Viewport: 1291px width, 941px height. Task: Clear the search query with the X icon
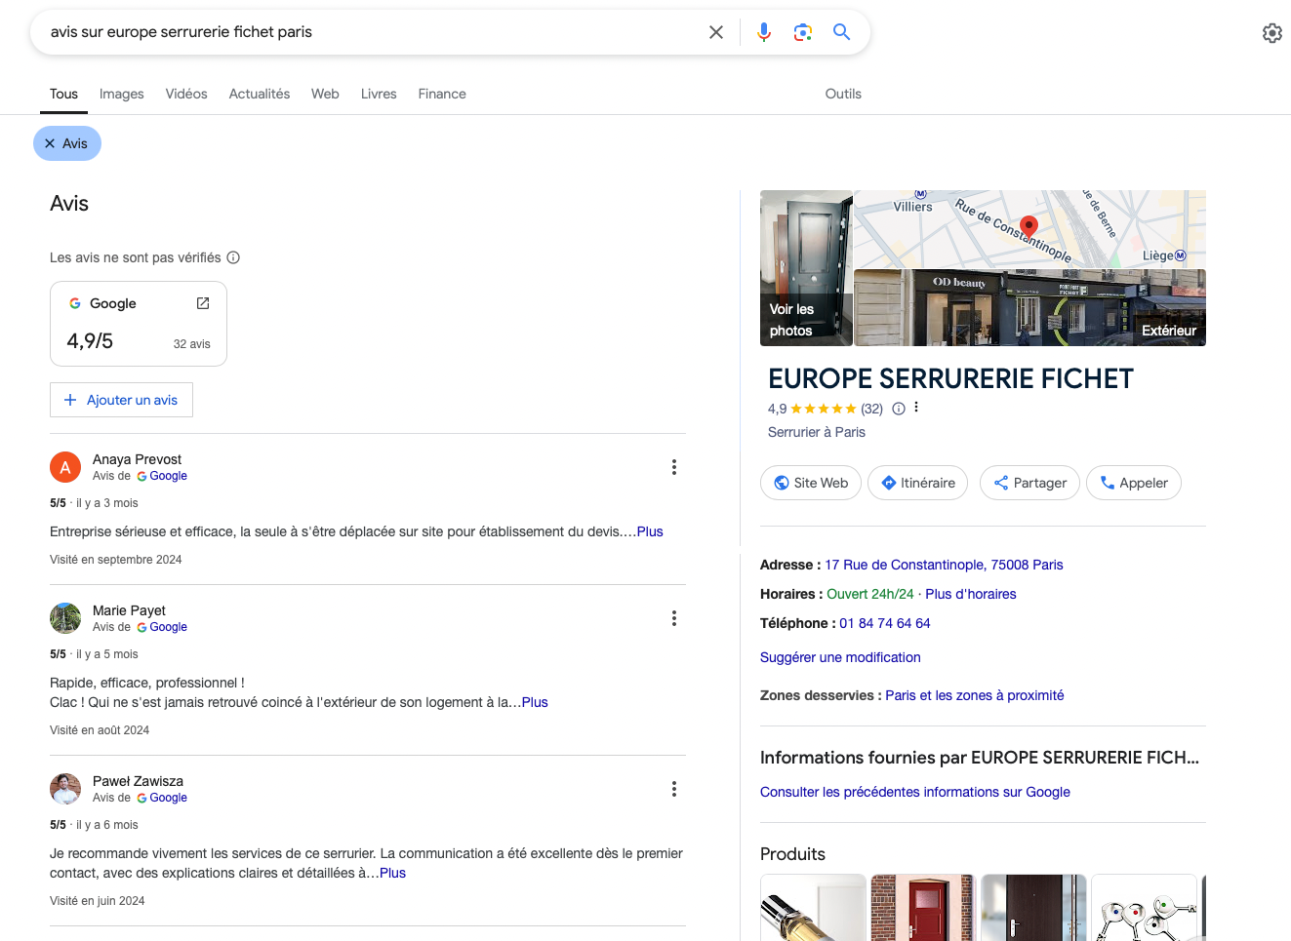[x=716, y=32]
